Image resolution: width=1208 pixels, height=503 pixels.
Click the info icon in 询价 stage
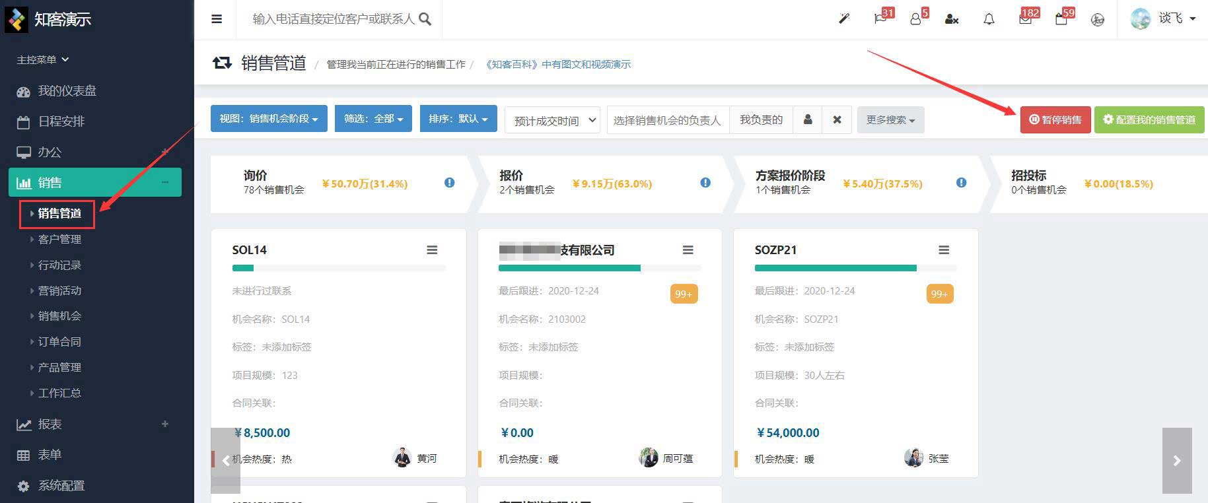click(450, 183)
